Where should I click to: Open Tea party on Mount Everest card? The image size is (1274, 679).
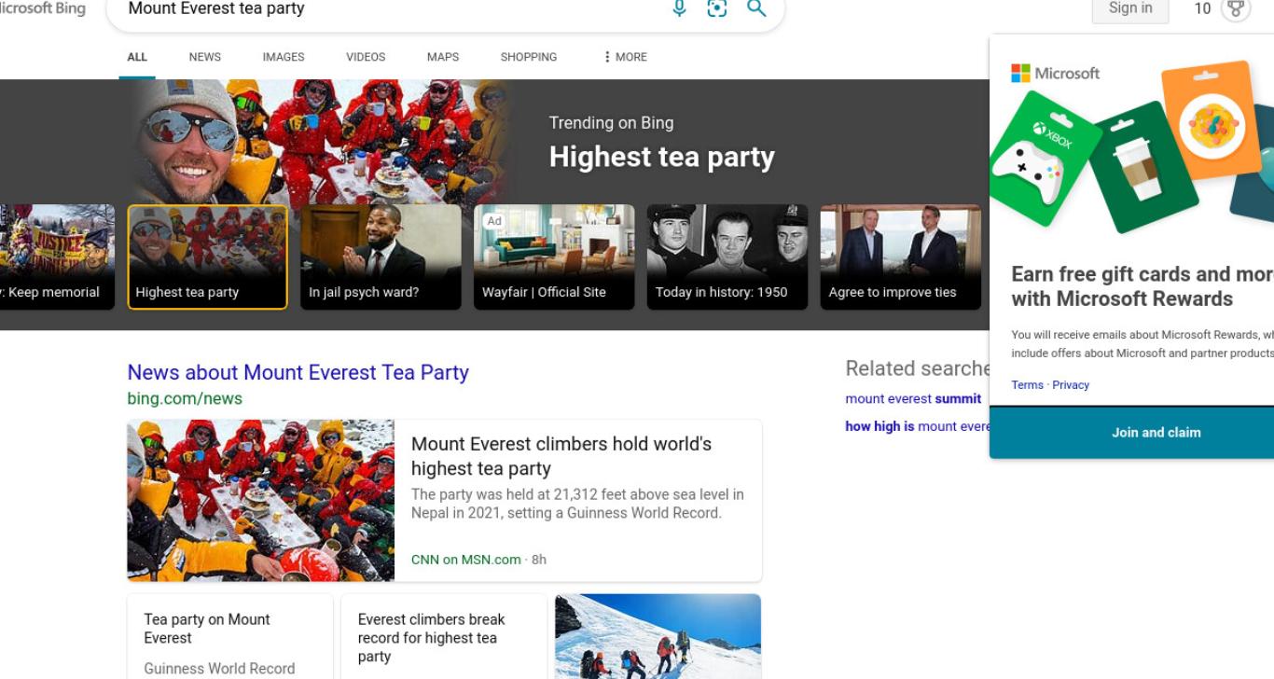(x=229, y=636)
